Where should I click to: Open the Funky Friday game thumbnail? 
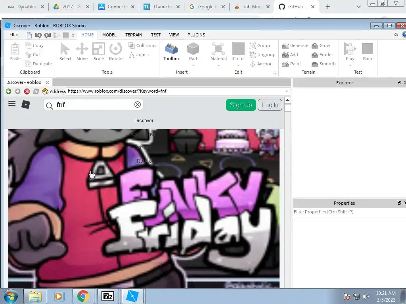coord(144,208)
